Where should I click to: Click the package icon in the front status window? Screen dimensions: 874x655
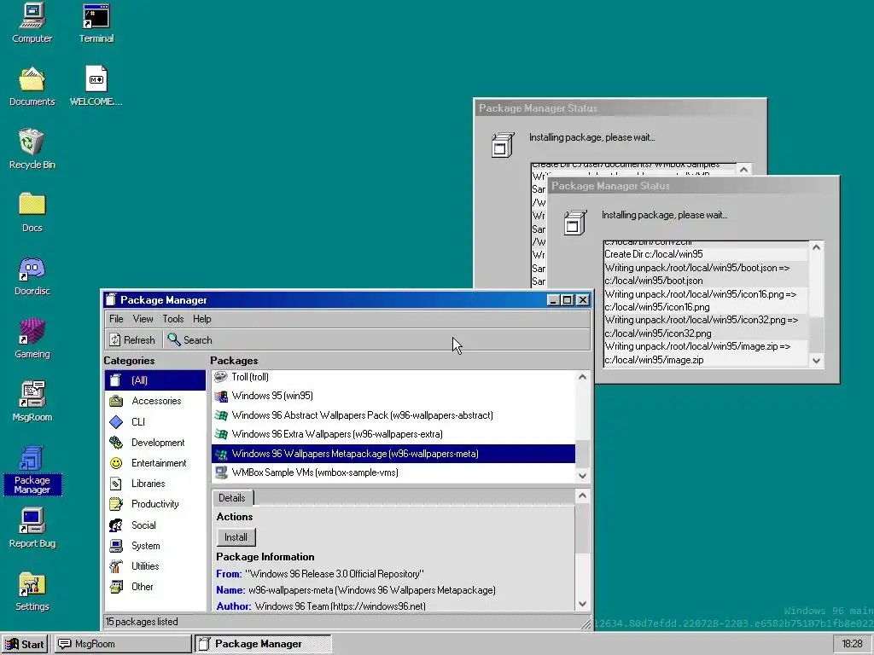coord(575,223)
